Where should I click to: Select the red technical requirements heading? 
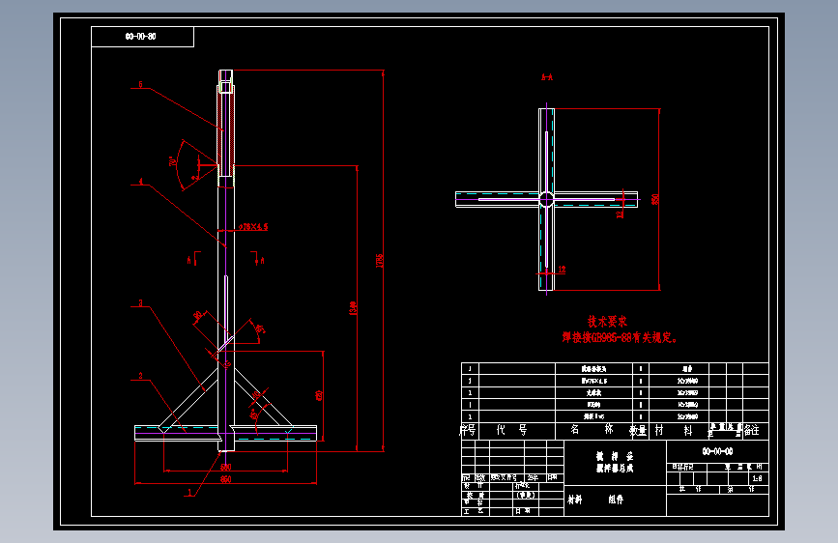click(x=607, y=321)
